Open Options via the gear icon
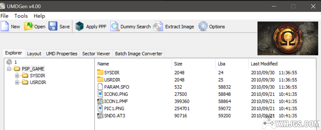 click(x=203, y=26)
